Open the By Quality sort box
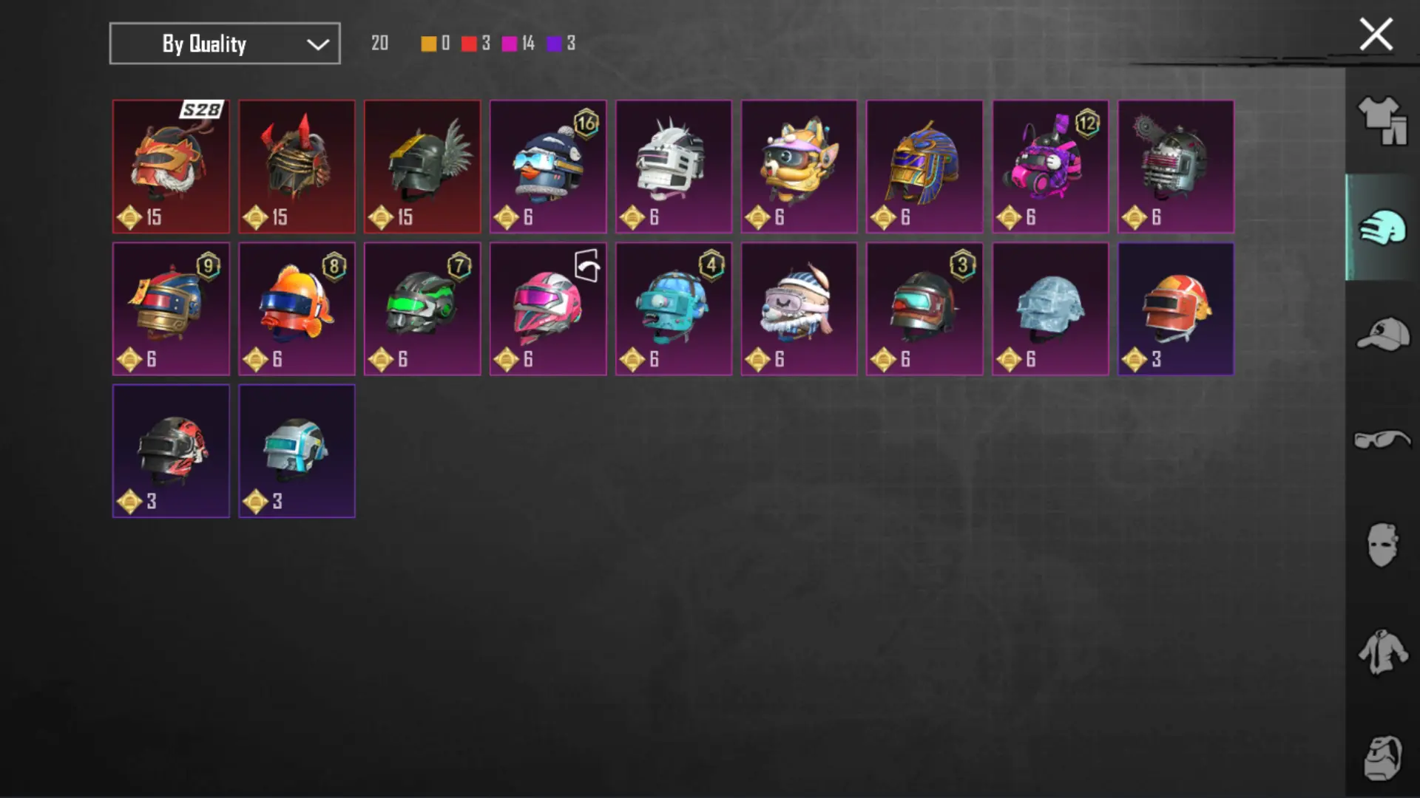This screenshot has height=798, width=1420. point(225,44)
